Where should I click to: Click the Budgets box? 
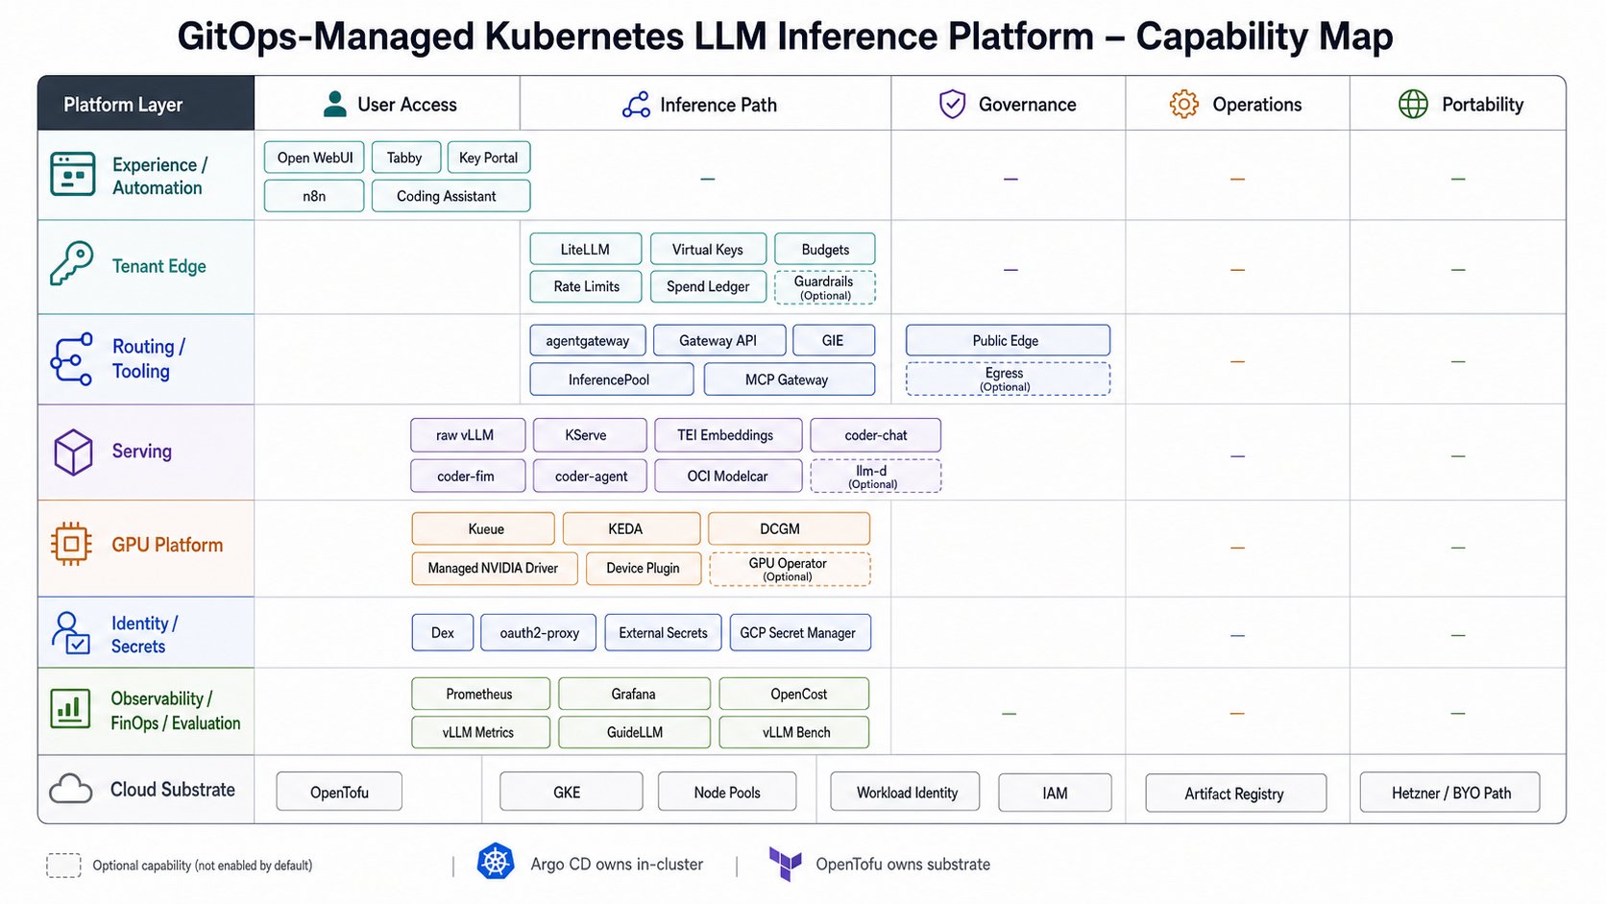point(825,249)
